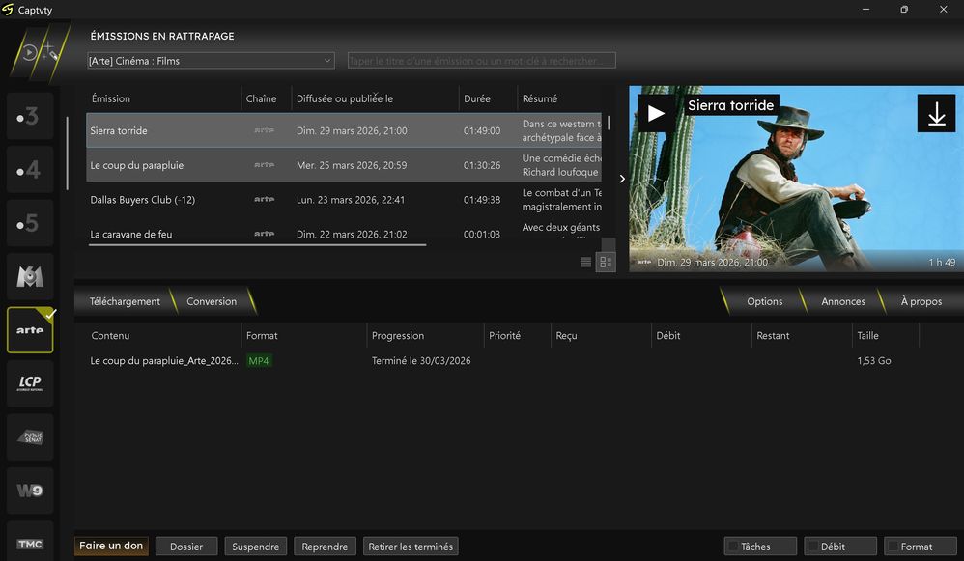The image size is (964, 561).
Task: Click the MP4 format badge
Action: coord(259,361)
